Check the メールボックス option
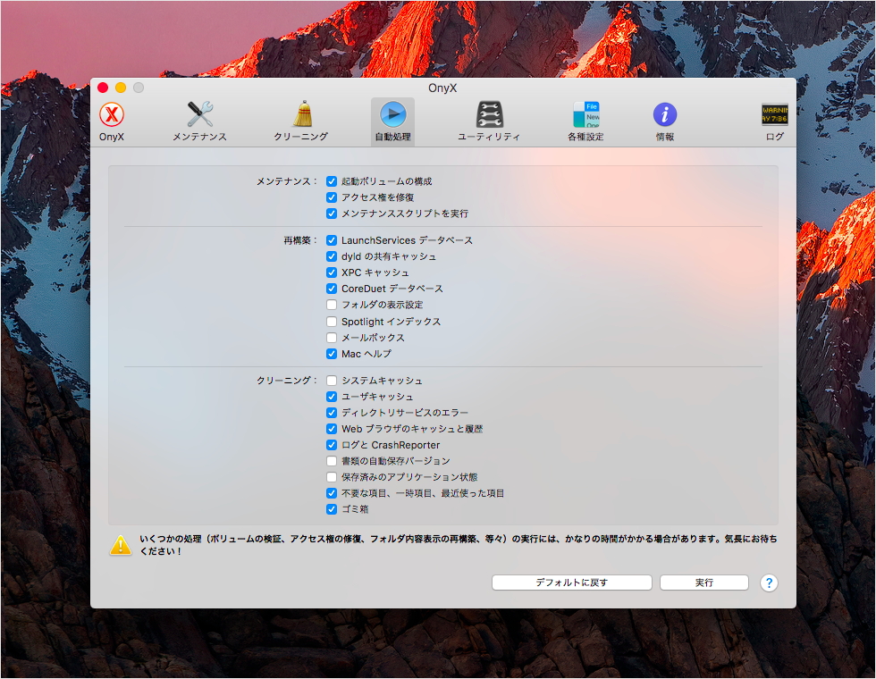The width and height of the screenshot is (876, 679). (332, 338)
